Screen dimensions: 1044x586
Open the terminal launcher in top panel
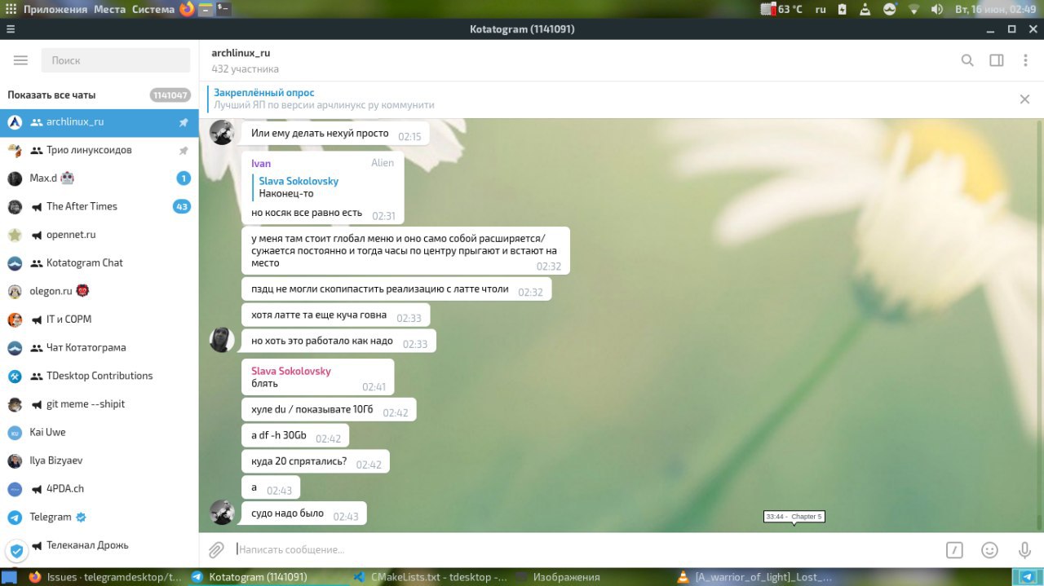click(223, 9)
